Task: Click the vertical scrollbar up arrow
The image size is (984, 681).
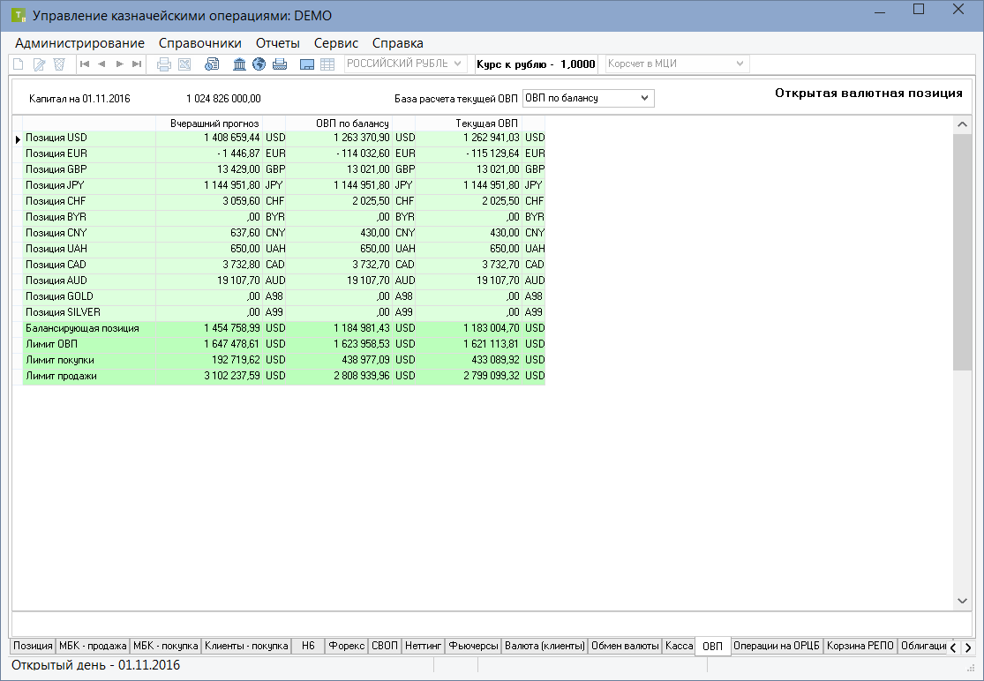Action: [x=962, y=124]
